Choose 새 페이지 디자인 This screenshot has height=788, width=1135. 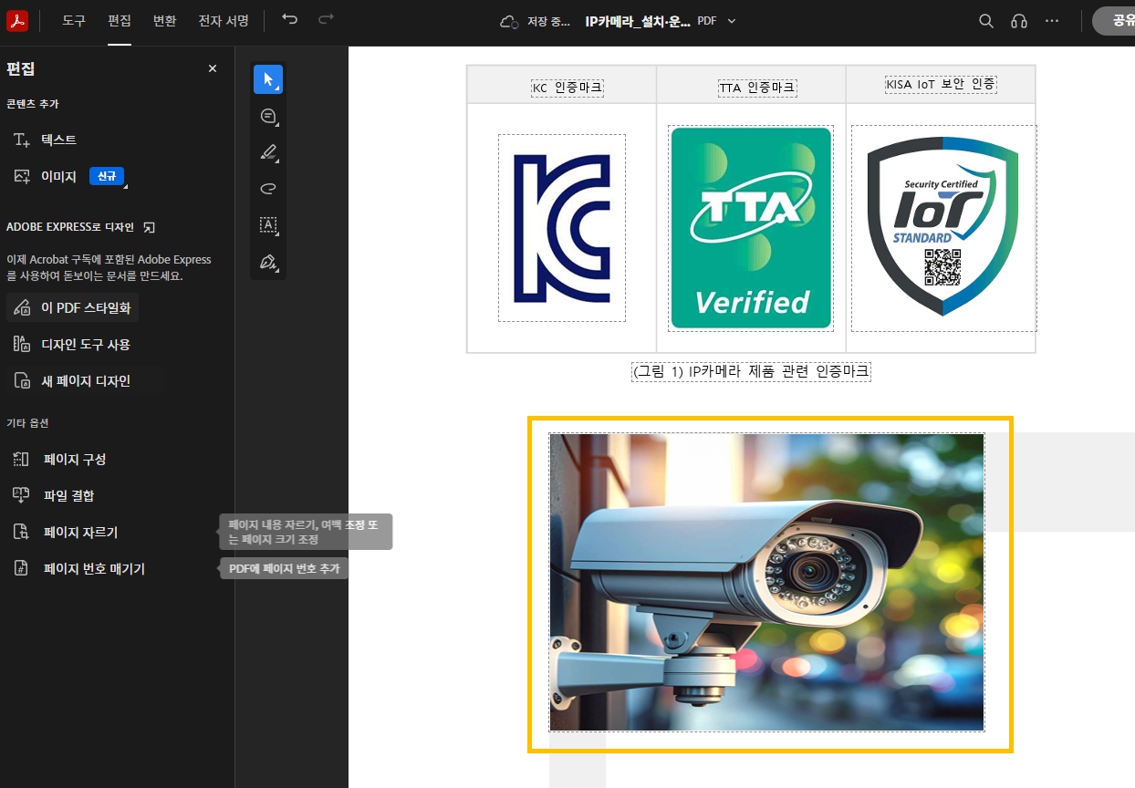point(84,381)
